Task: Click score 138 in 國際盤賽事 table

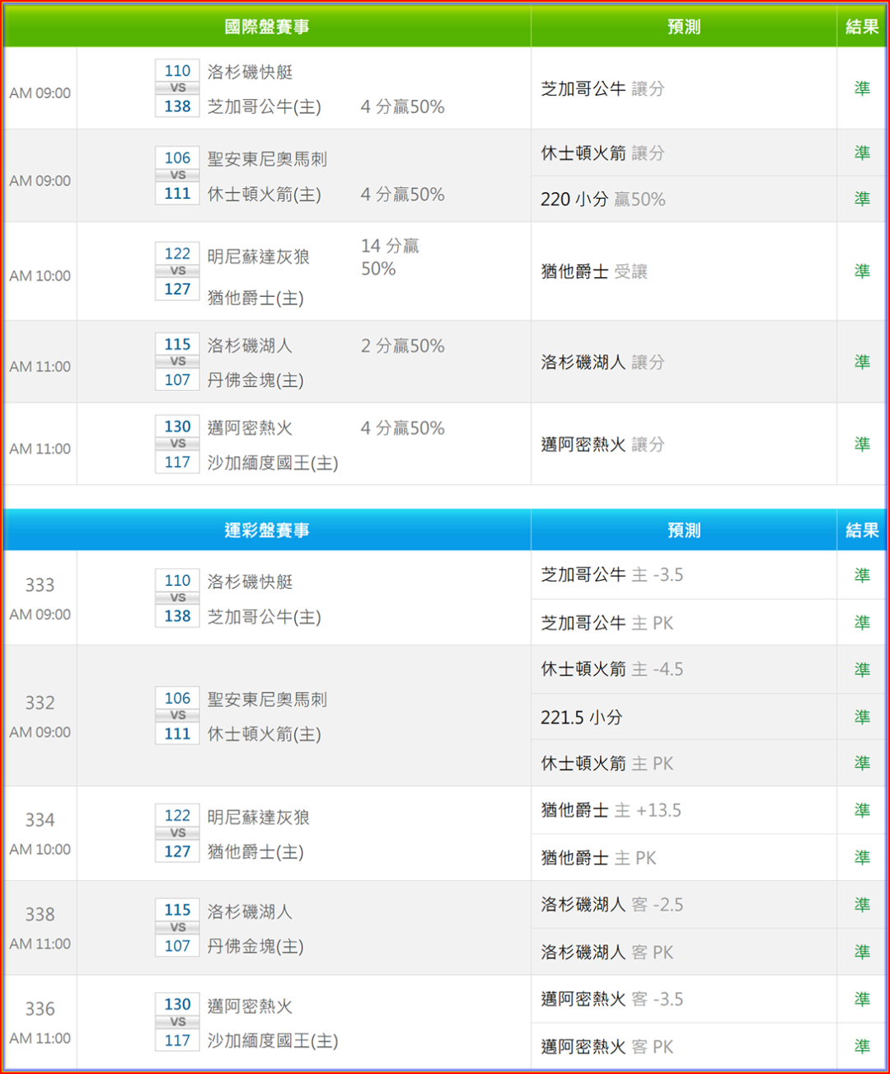Action: pos(177,106)
